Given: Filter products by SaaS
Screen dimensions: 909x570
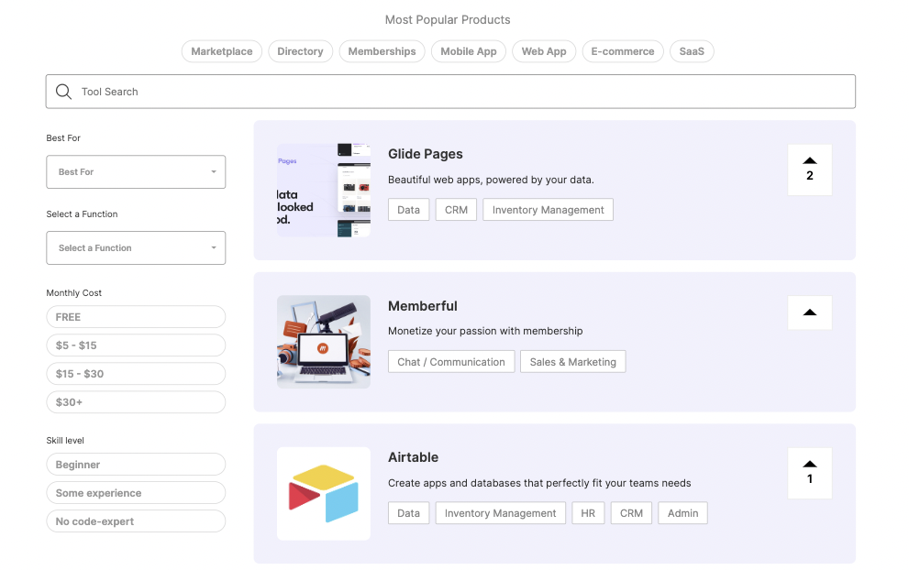Looking at the screenshot, I should pos(692,51).
